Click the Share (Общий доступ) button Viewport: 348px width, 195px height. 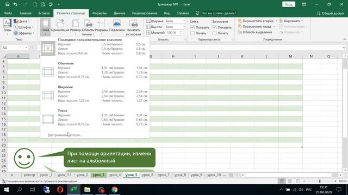(330, 13)
